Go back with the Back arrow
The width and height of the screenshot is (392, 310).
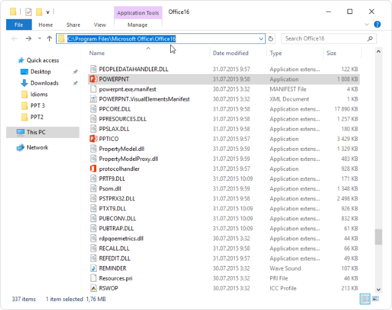(x=15, y=39)
